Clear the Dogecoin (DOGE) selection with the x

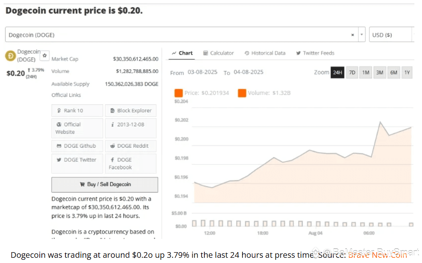[353, 35]
